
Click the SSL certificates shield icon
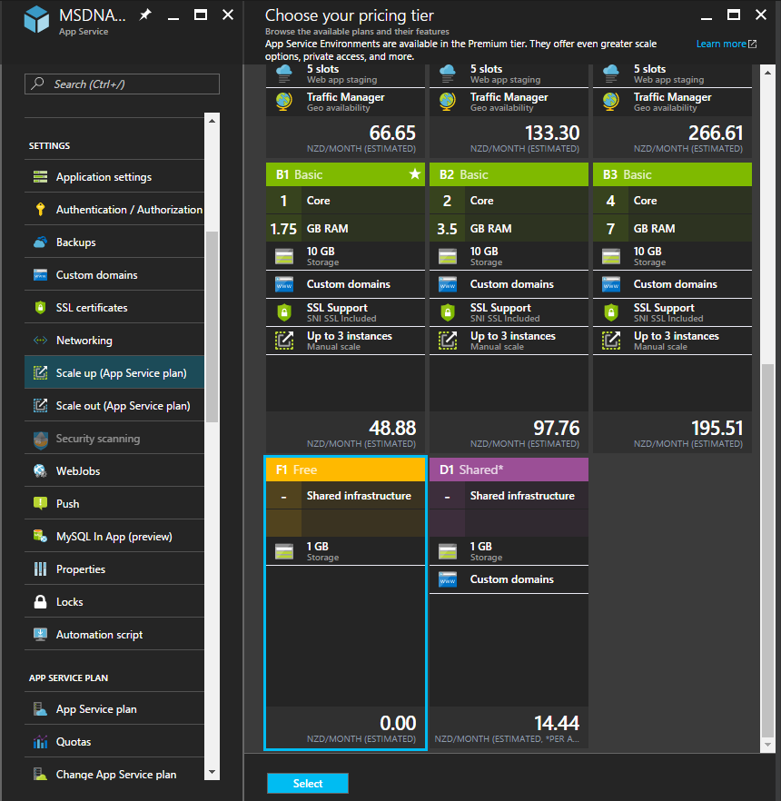40,308
